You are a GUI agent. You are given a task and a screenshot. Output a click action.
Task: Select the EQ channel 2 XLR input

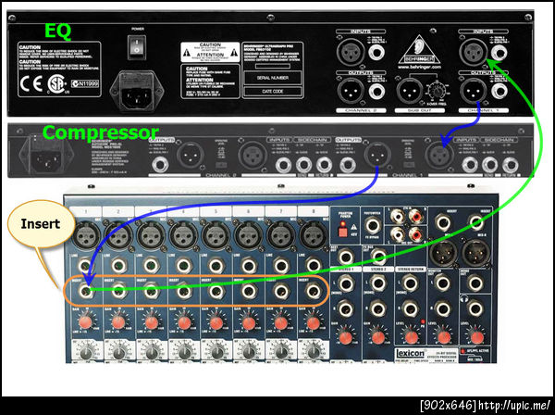click(x=351, y=53)
